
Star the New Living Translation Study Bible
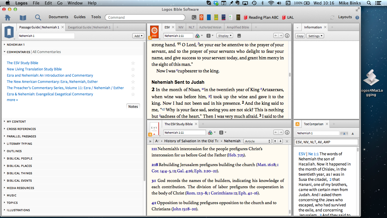pyautogui.click(x=133, y=69)
